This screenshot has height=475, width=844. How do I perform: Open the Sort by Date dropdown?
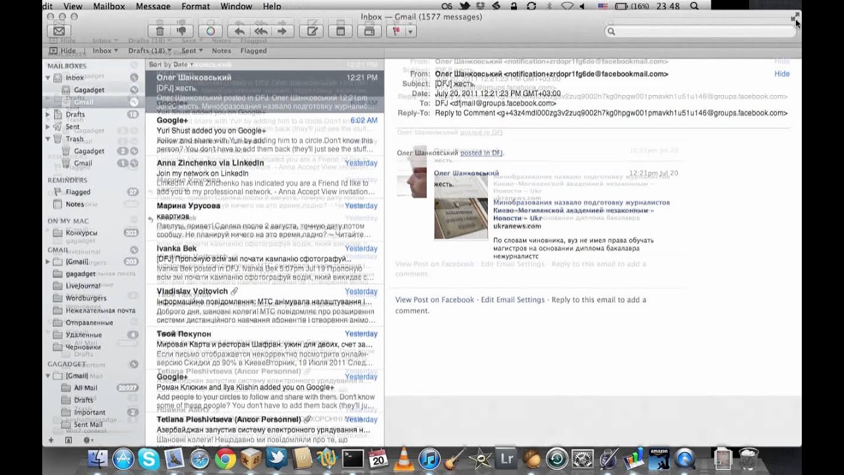[x=171, y=64]
